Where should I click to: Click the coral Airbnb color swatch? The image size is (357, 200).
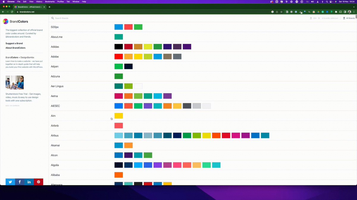119,126
